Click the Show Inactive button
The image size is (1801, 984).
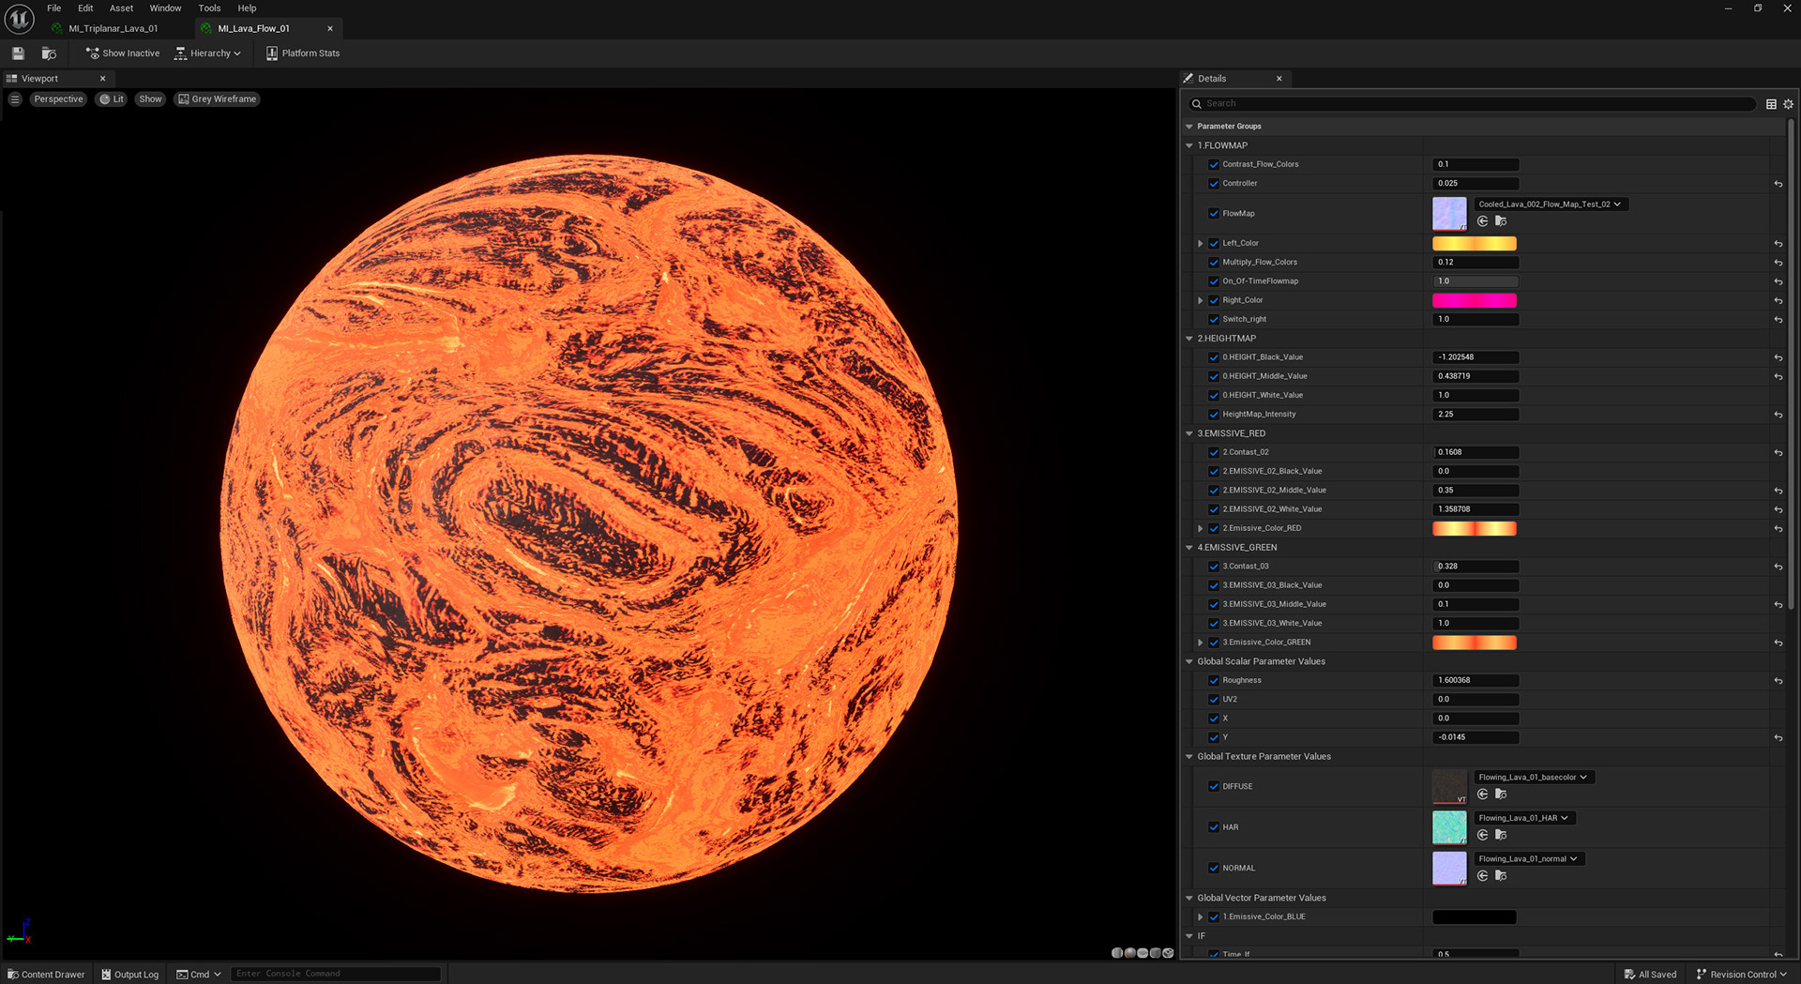[x=122, y=53]
